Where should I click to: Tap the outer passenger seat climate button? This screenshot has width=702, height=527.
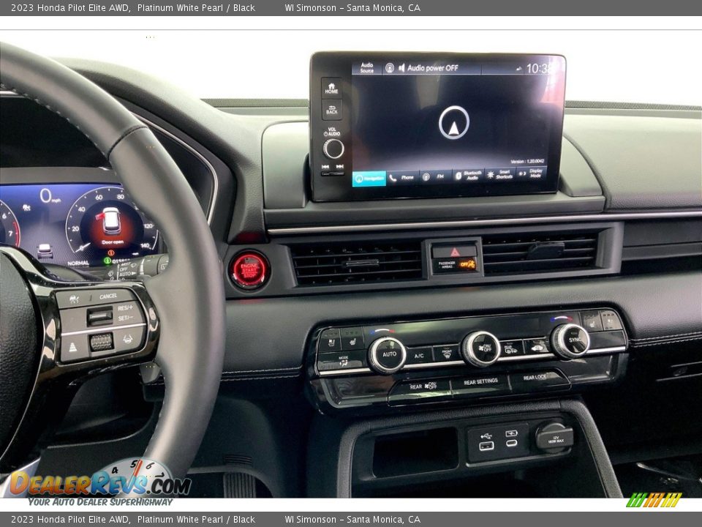tap(611, 320)
